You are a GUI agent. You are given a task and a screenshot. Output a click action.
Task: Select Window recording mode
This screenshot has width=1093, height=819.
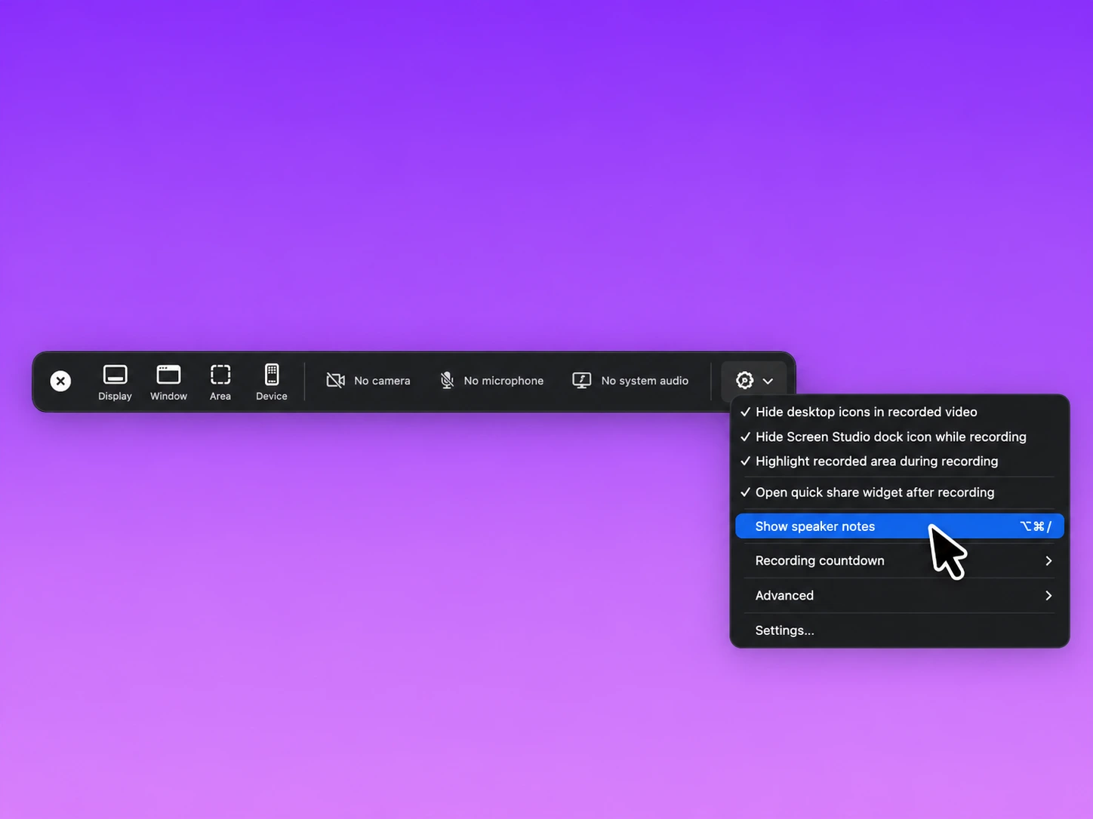point(168,382)
